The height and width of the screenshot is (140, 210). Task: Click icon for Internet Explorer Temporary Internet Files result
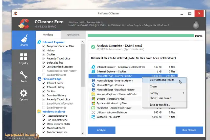click(93, 67)
